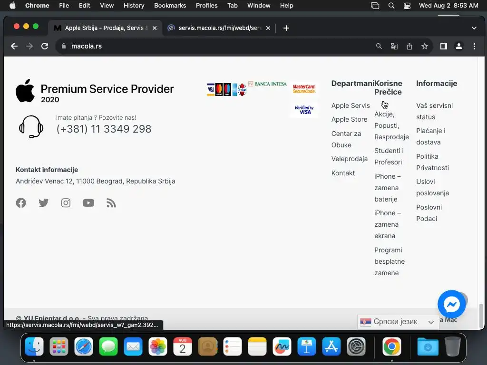
Task: Open the Српски језик language dropdown
Action: 397,322
